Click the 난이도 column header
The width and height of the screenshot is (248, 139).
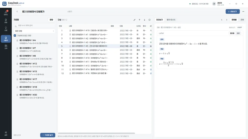138,26
